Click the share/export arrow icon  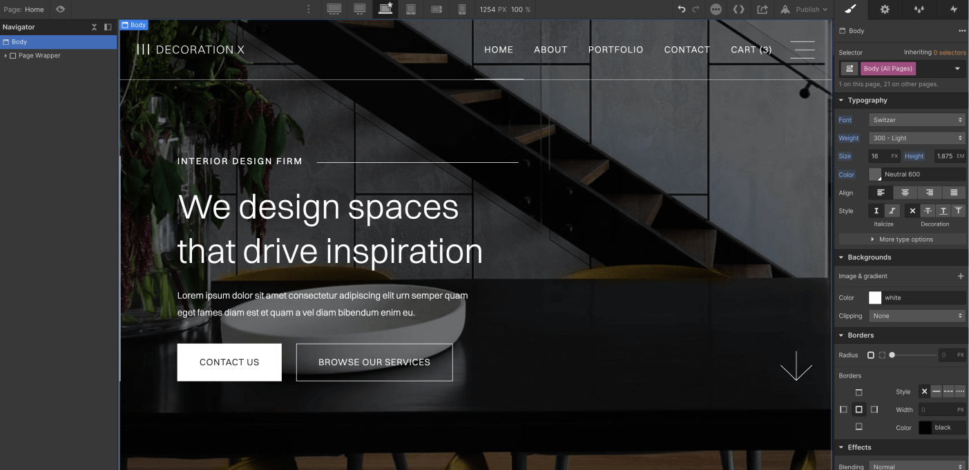coord(762,9)
